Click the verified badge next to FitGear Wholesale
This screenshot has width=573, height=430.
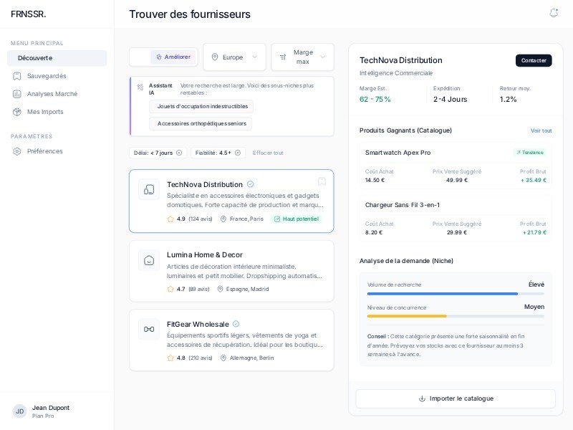coord(236,324)
